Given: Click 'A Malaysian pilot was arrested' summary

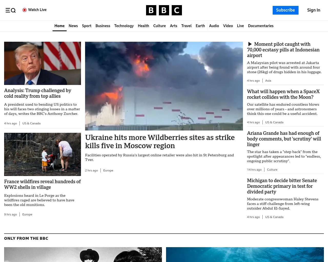Looking at the screenshot, I should (284, 67).
